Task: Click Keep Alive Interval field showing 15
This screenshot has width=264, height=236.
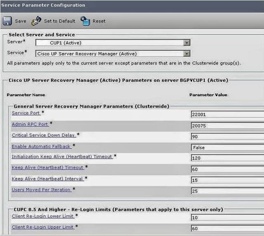Action: click(227, 180)
